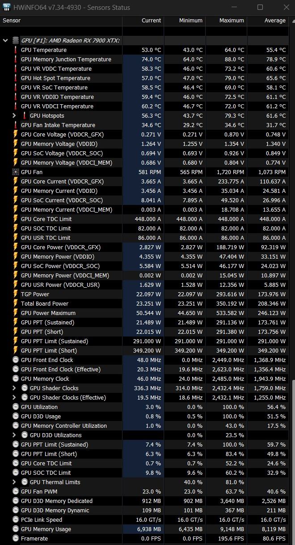295x545 pixels.
Task: Expand the GPU Thermal Limits subgroup
Action: point(14,482)
